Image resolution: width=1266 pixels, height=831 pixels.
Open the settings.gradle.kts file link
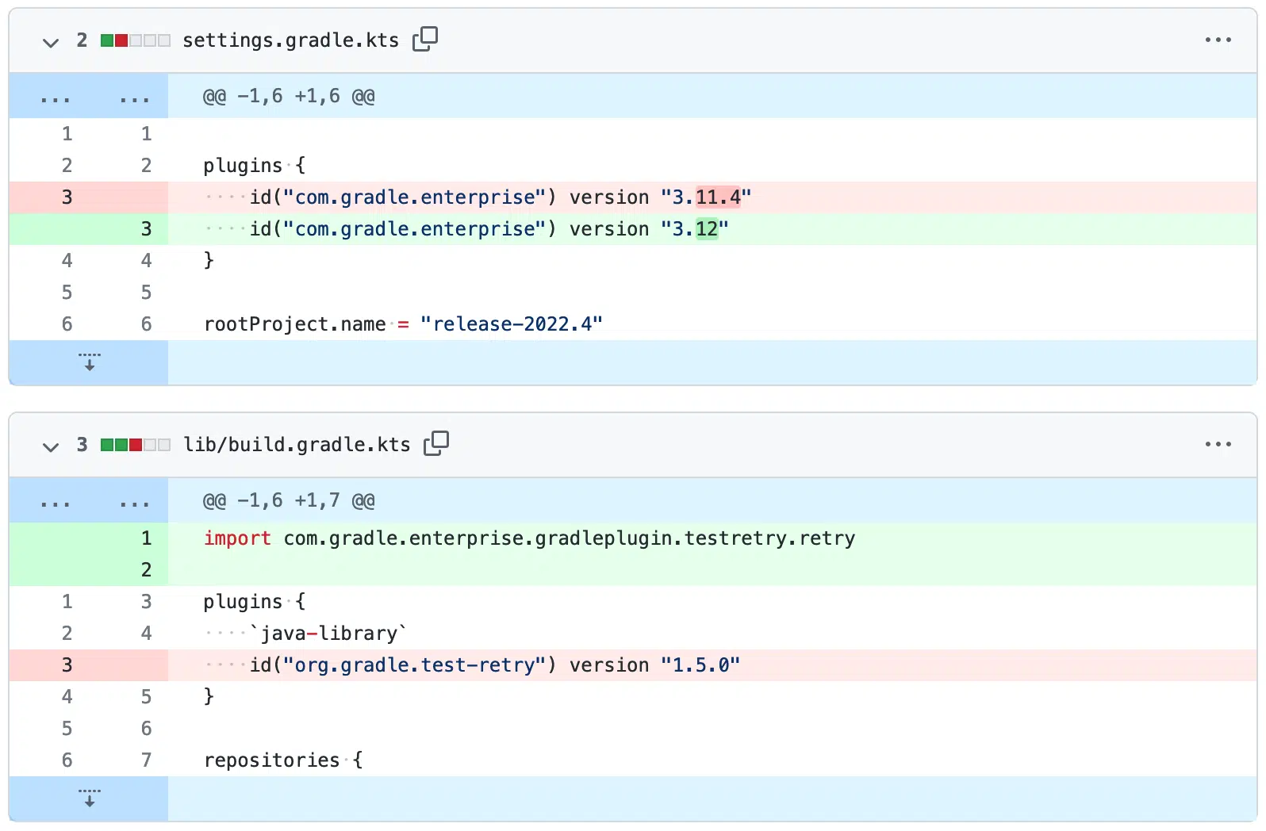pyautogui.click(x=291, y=40)
